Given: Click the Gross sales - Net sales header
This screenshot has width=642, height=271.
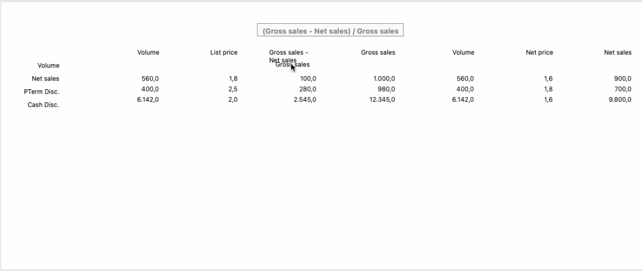Looking at the screenshot, I should click(289, 56).
